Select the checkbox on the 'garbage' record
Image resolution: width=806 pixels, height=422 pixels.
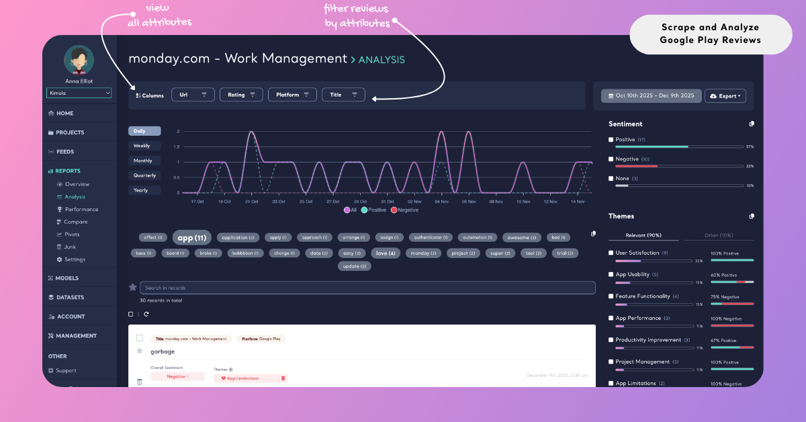140,338
